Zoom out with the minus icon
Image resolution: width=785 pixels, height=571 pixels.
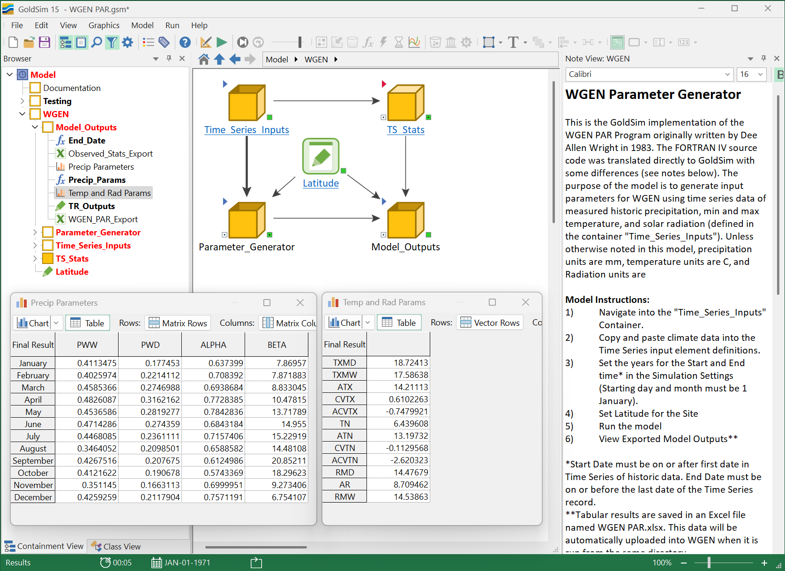point(684,563)
